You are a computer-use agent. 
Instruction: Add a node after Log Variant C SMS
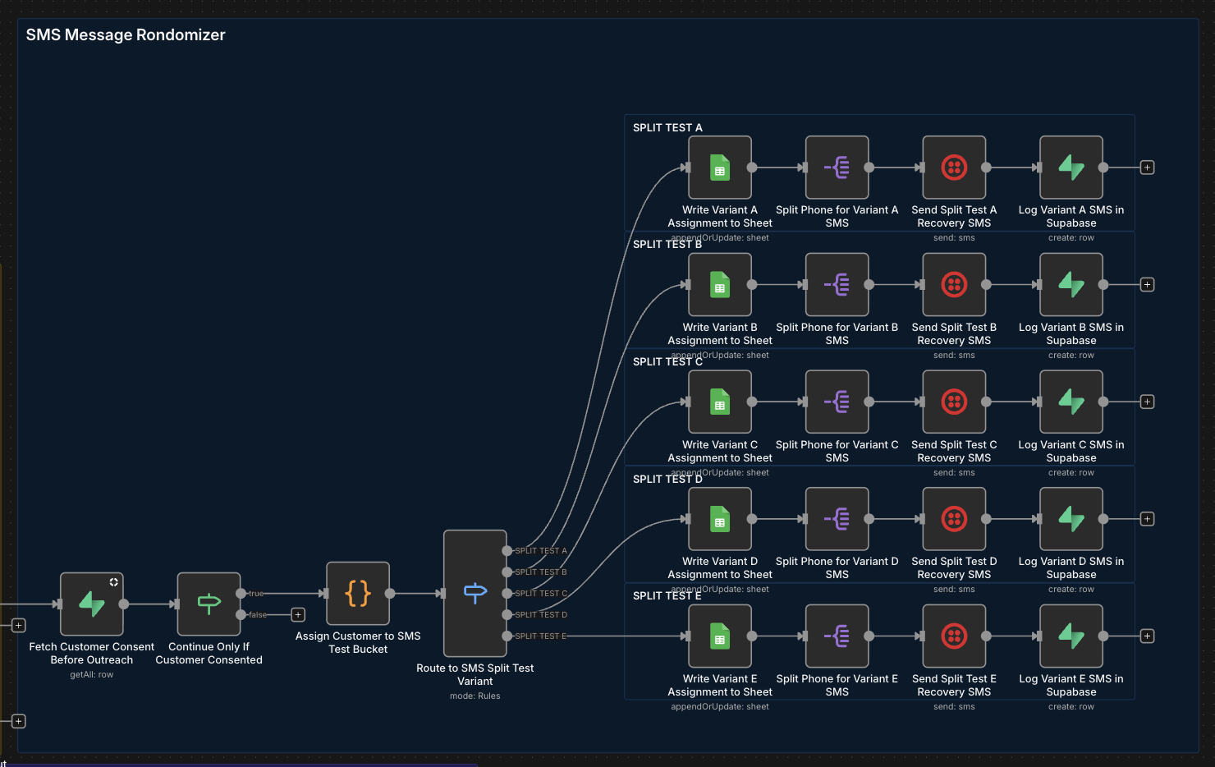pyautogui.click(x=1148, y=402)
